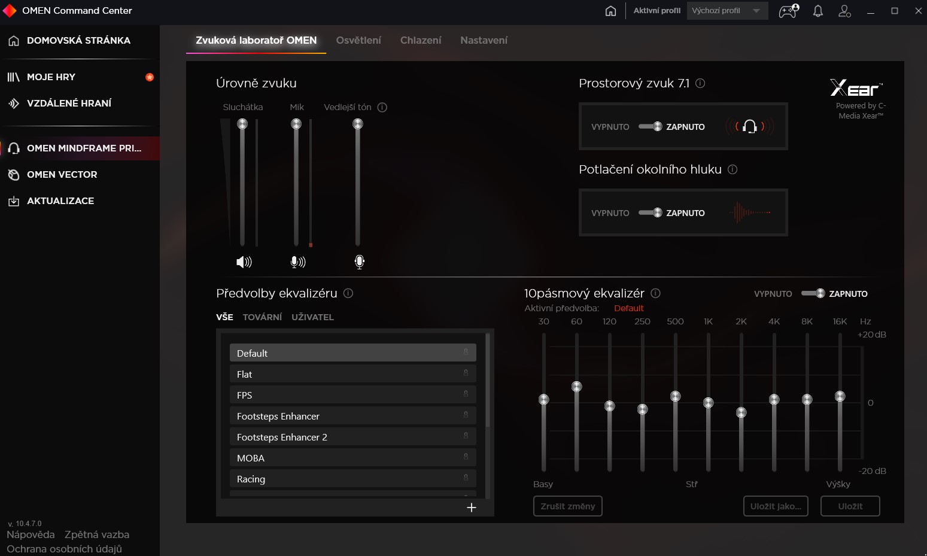Click the surround sound headset icon
The image size is (927, 556).
pyautogui.click(x=750, y=126)
